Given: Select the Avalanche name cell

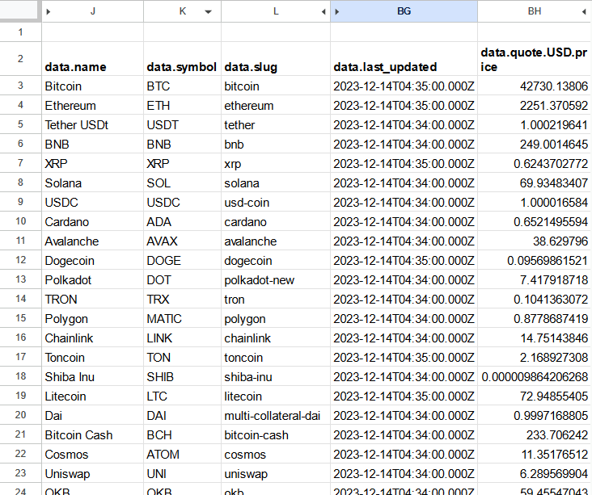Looking at the screenshot, I should pos(92,241).
